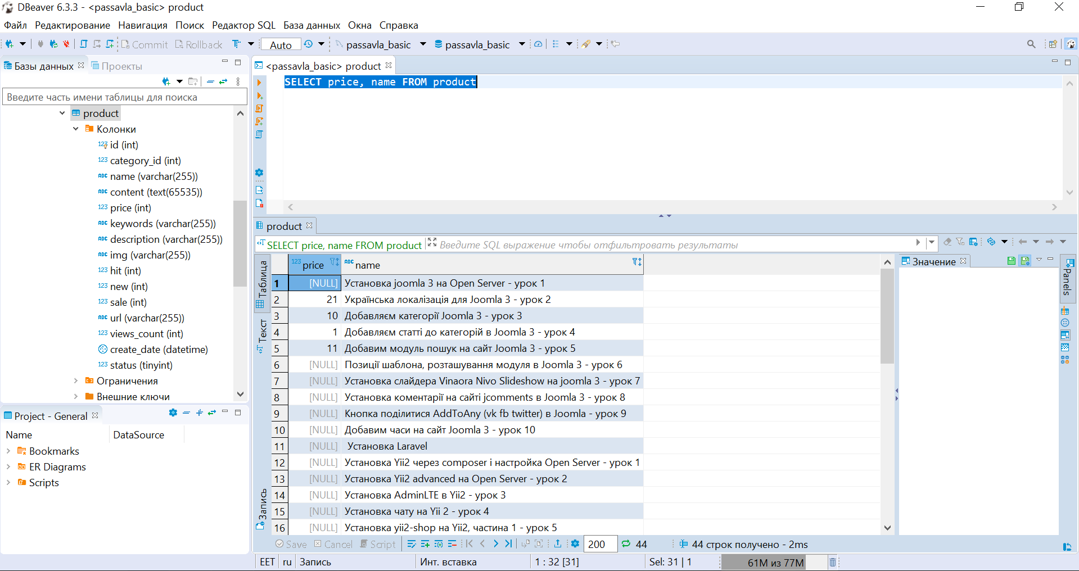Screen dimensions: 1079x571
Task: Click the Rollback button
Action: tap(198, 44)
